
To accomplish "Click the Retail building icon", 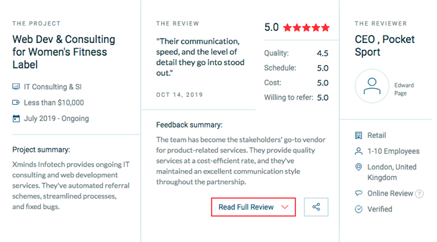I will click(x=358, y=135).
